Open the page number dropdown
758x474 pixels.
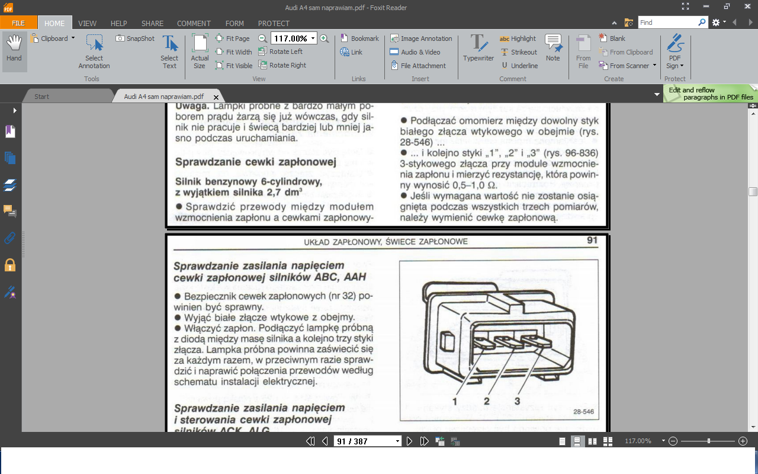point(397,441)
